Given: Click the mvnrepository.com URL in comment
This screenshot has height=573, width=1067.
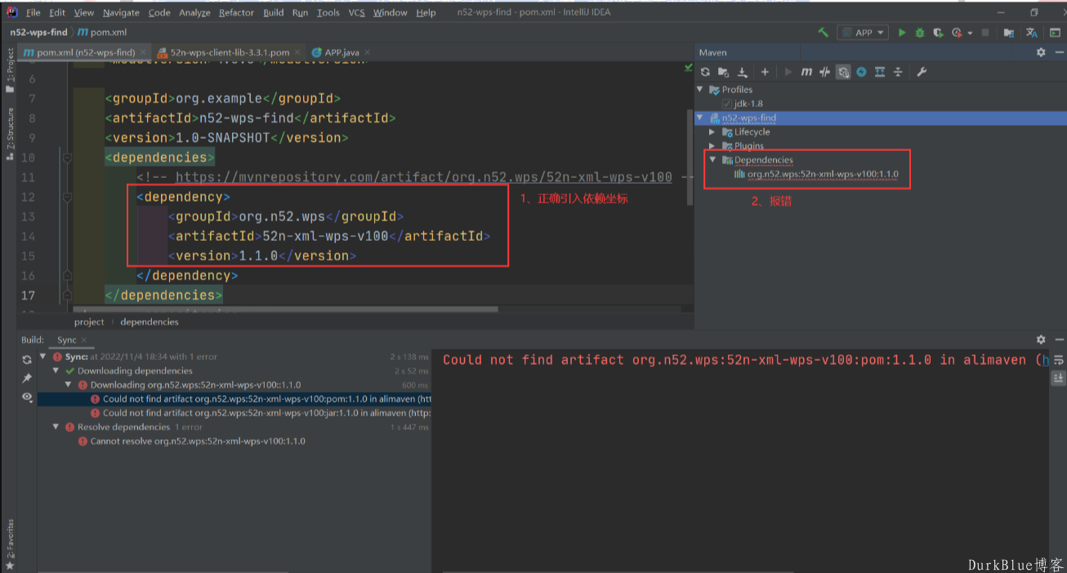Looking at the screenshot, I should (424, 177).
